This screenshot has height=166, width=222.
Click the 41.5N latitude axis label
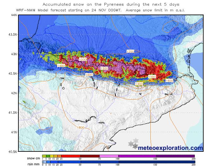click(x=12, y=113)
